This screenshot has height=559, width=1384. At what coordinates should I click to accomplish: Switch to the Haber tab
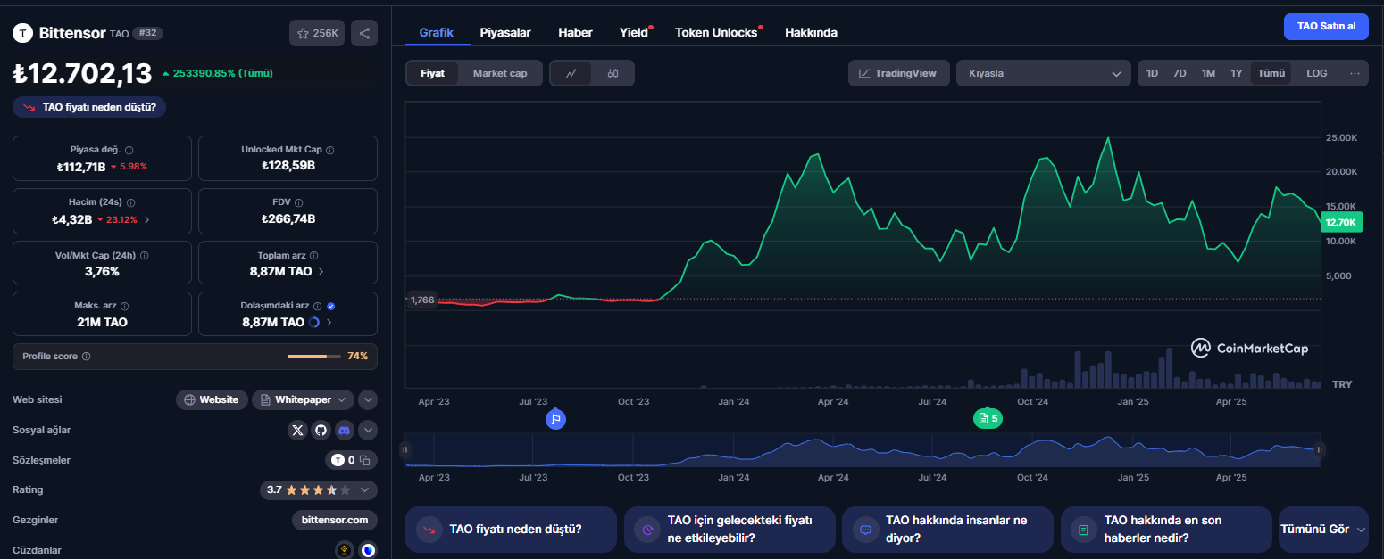point(575,32)
